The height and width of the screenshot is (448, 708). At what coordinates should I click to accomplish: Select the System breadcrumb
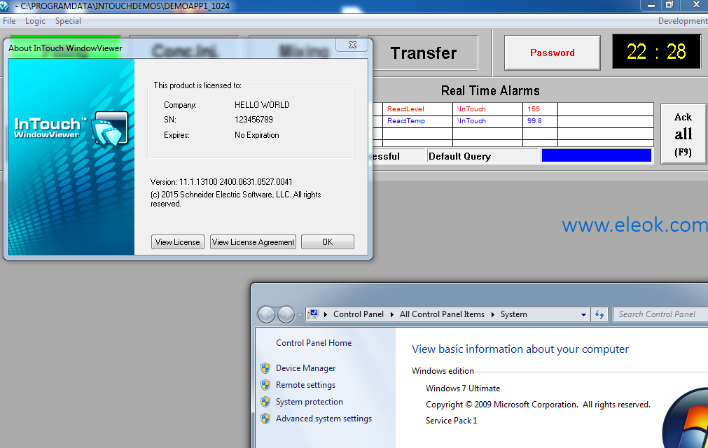coord(514,314)
